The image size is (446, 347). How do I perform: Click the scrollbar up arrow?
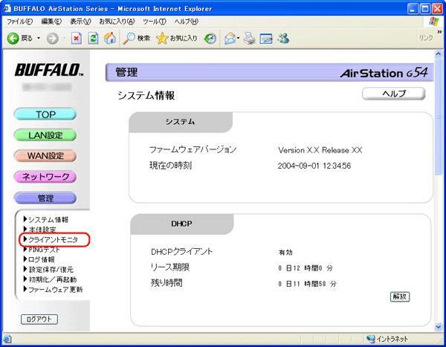pos(439,53)
